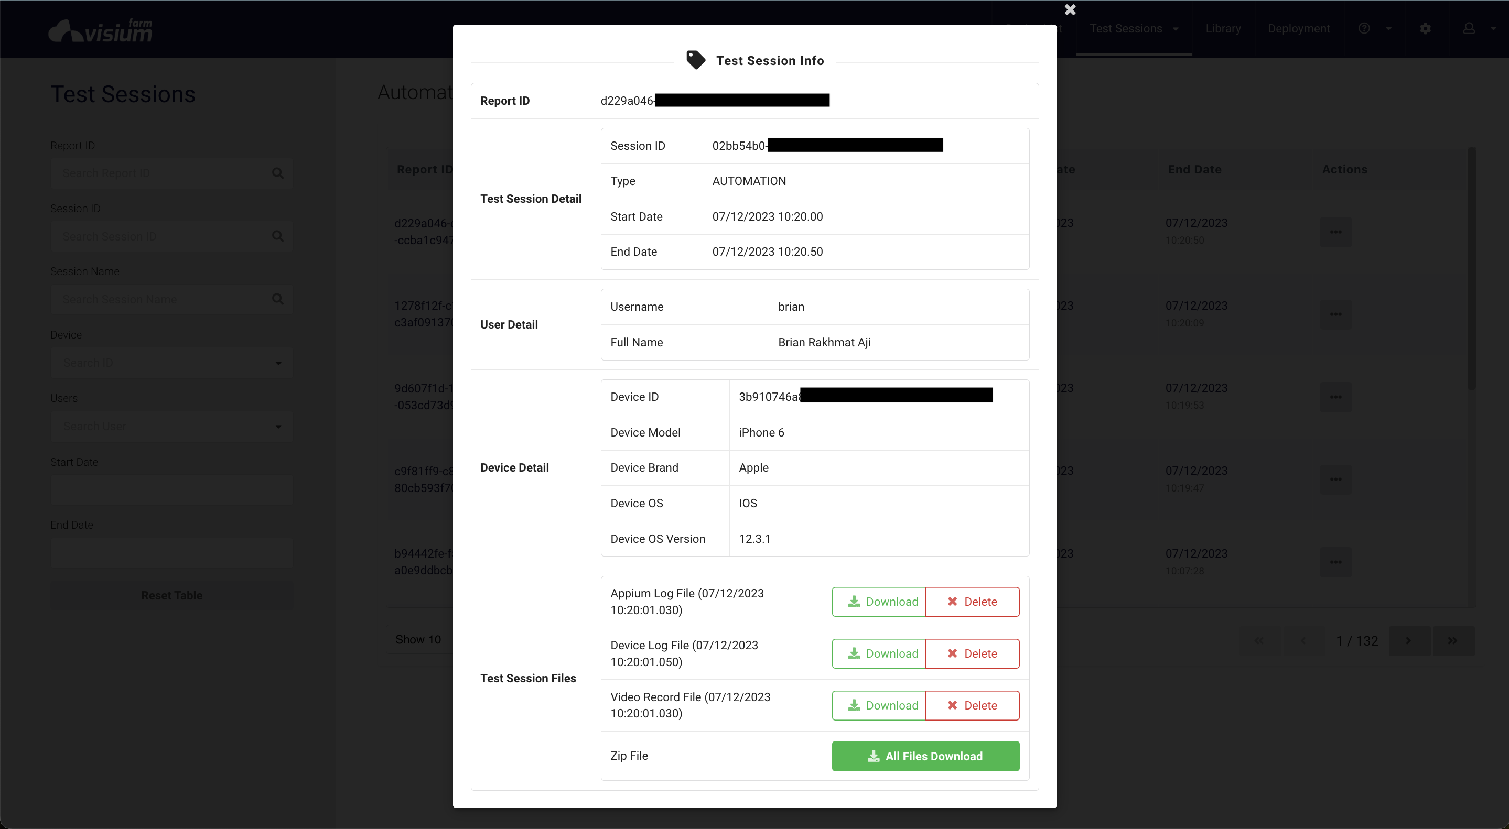Download the Appium Log File
Image resolution: width=1509 pixels, height=829 pixels.
pos(879,601)
